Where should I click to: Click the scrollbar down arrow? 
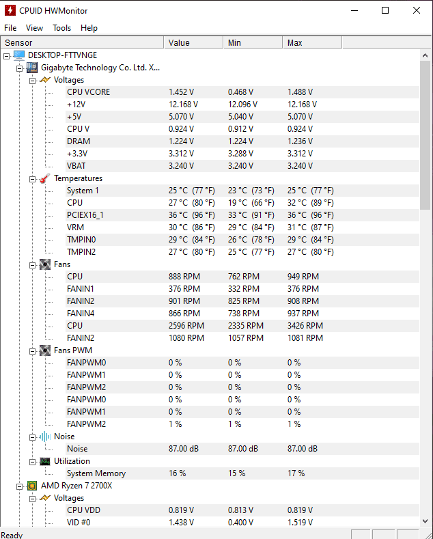point(425,521)
